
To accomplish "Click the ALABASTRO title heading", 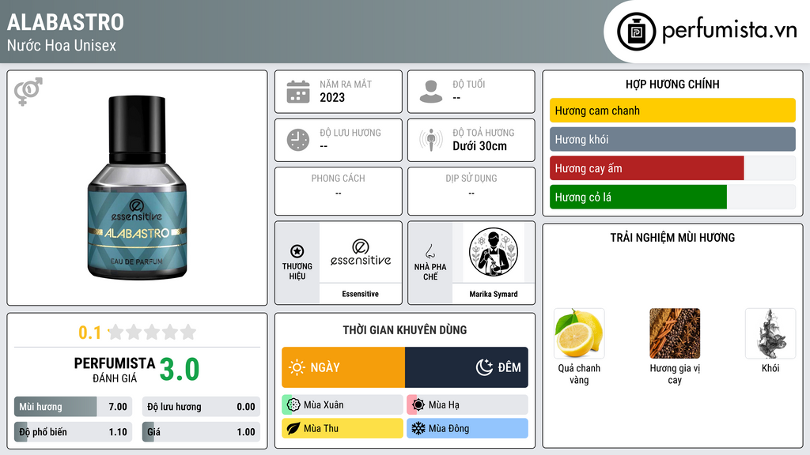I will click(x=66, y=22).
